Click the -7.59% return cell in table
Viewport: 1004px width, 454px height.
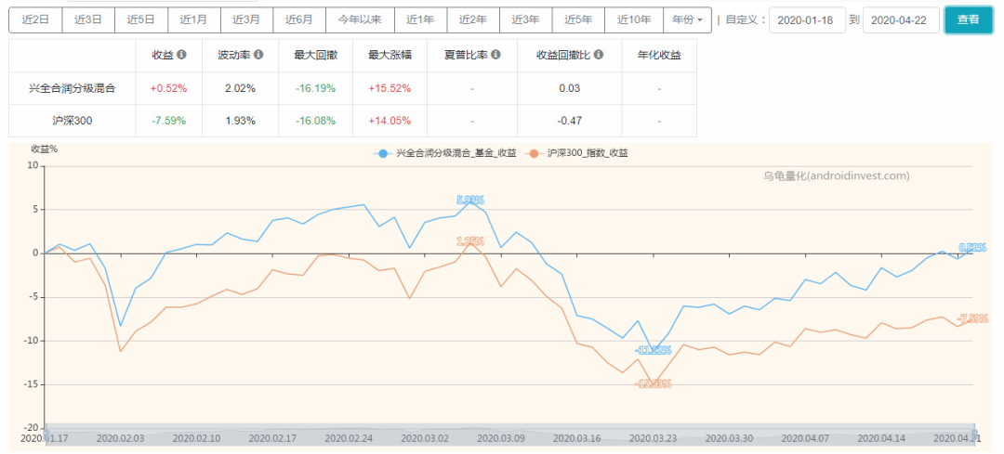tap(169, 121)
